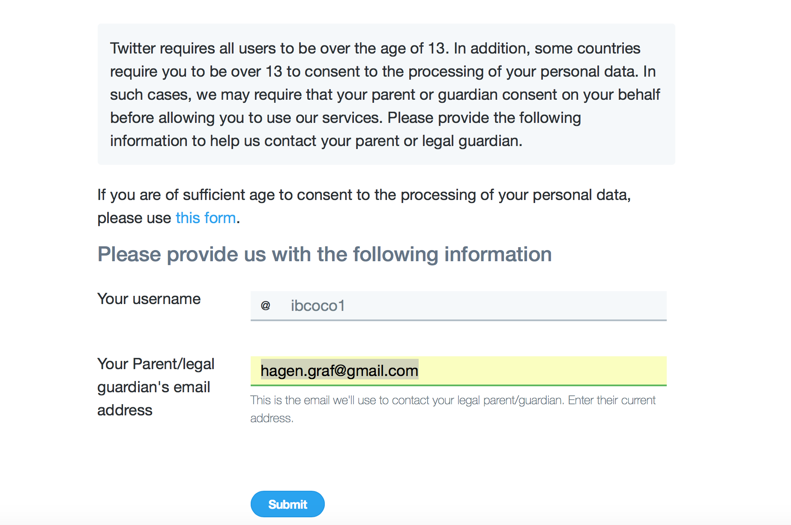Click 'guardian's email' label line
791x525 pixels.
(153, 387)
